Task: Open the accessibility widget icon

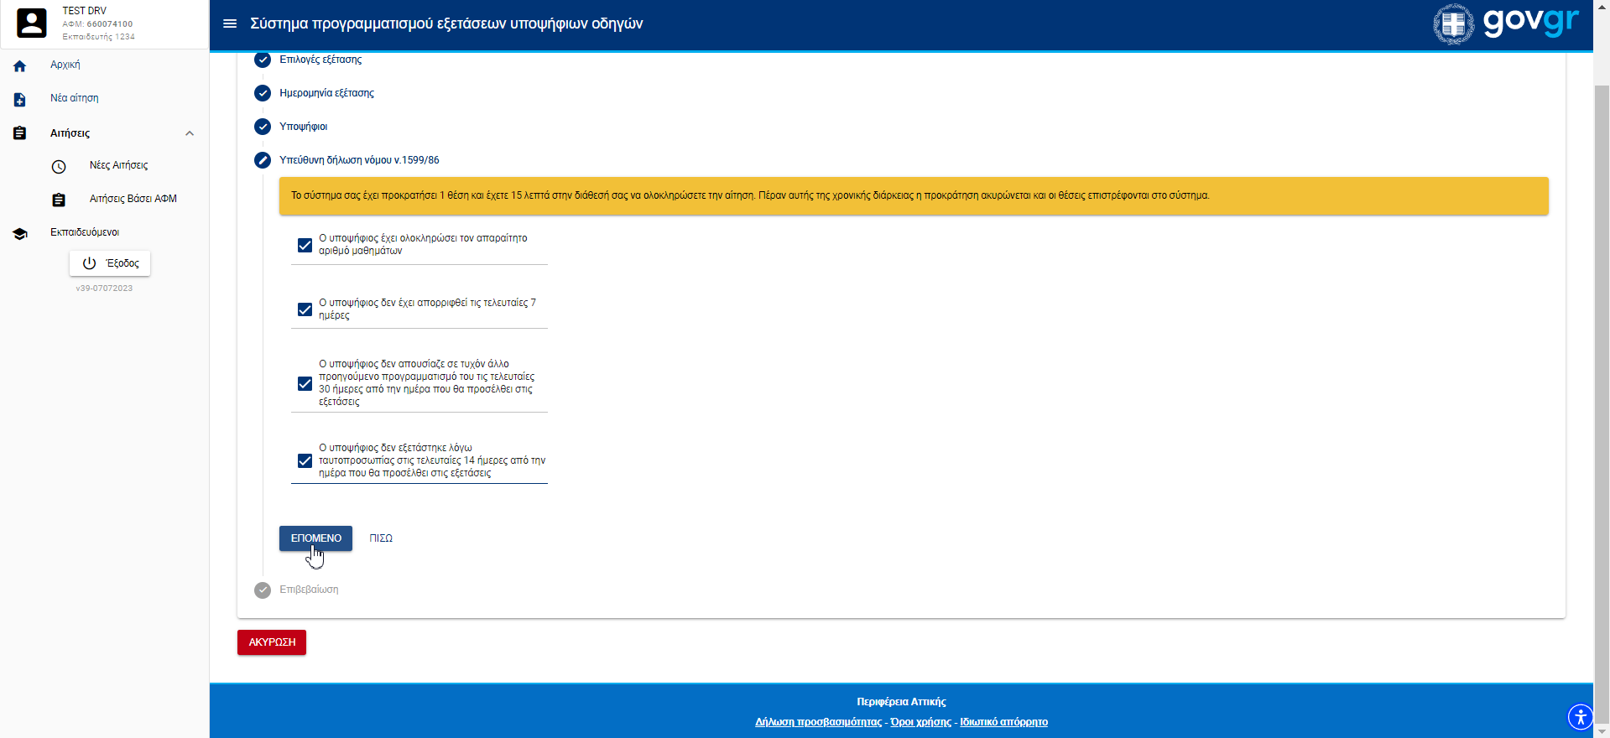Action: pyautogui.click(x=1580, y=717)
